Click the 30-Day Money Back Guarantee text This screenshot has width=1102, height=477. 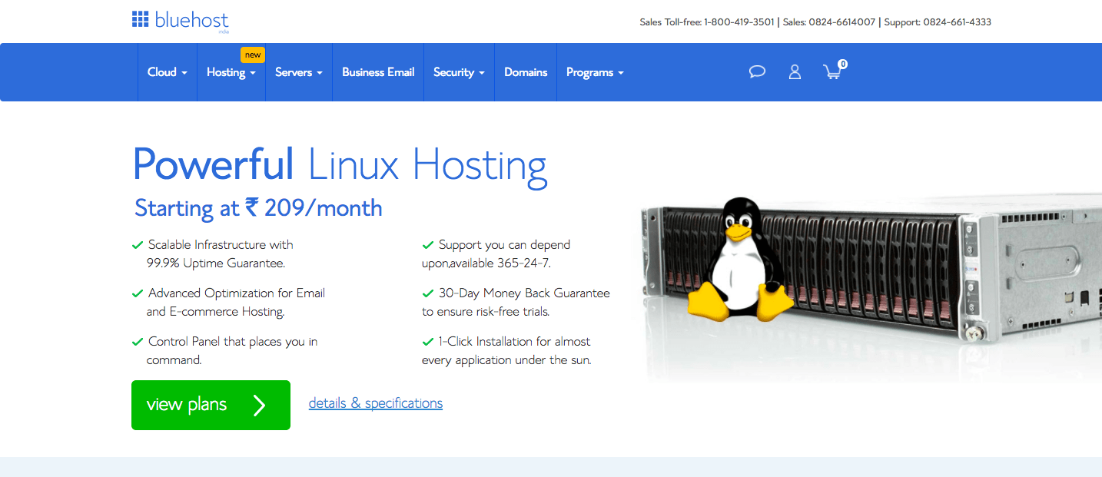click(x=524, y=293)
